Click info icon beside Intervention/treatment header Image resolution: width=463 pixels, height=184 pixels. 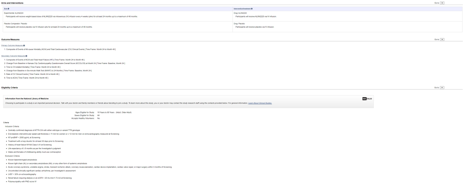coord(252,8)
